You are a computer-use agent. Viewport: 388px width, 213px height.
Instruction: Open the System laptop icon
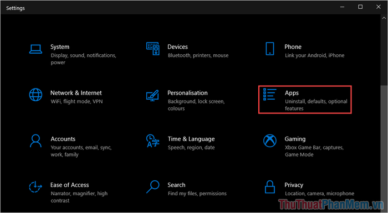[35, 49]
